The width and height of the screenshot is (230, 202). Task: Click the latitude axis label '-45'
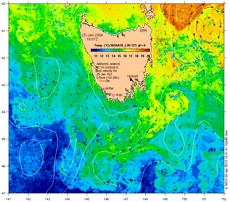(x=3, y=139)
